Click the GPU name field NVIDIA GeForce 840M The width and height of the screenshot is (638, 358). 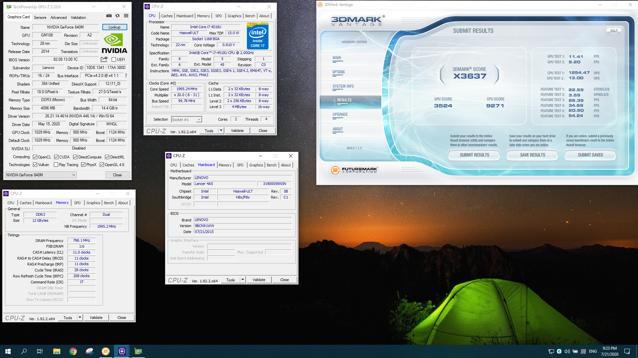click(65, 27)
